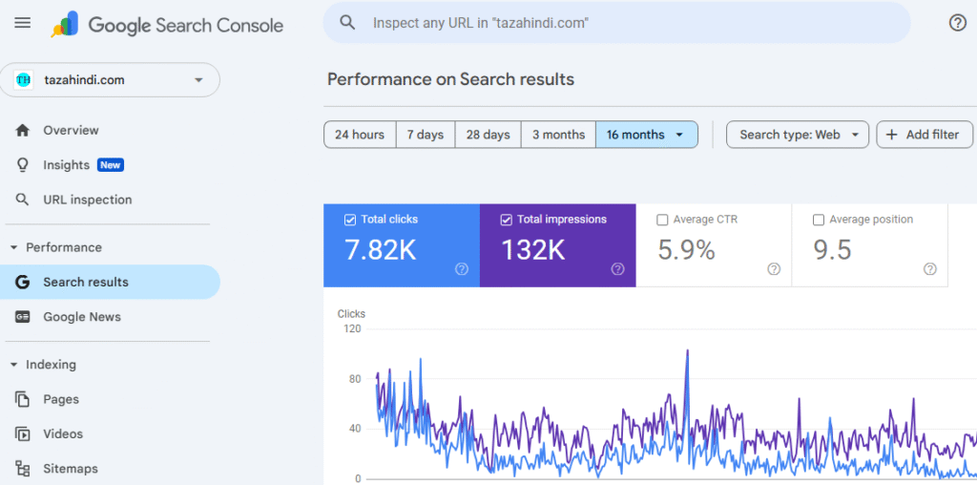Click the Google Search Console logo
The width and height of the screenshot is (977, 485).
point(167,25)
